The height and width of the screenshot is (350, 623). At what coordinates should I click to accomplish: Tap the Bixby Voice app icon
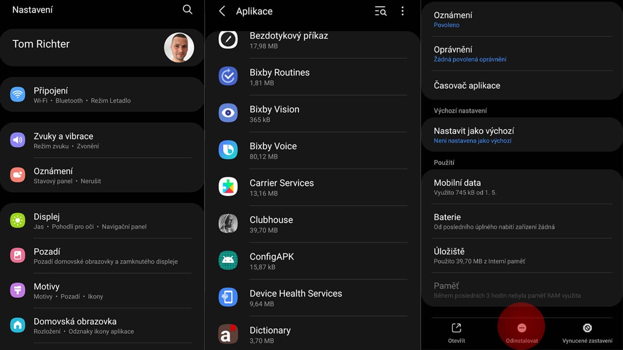click(228, 150)
